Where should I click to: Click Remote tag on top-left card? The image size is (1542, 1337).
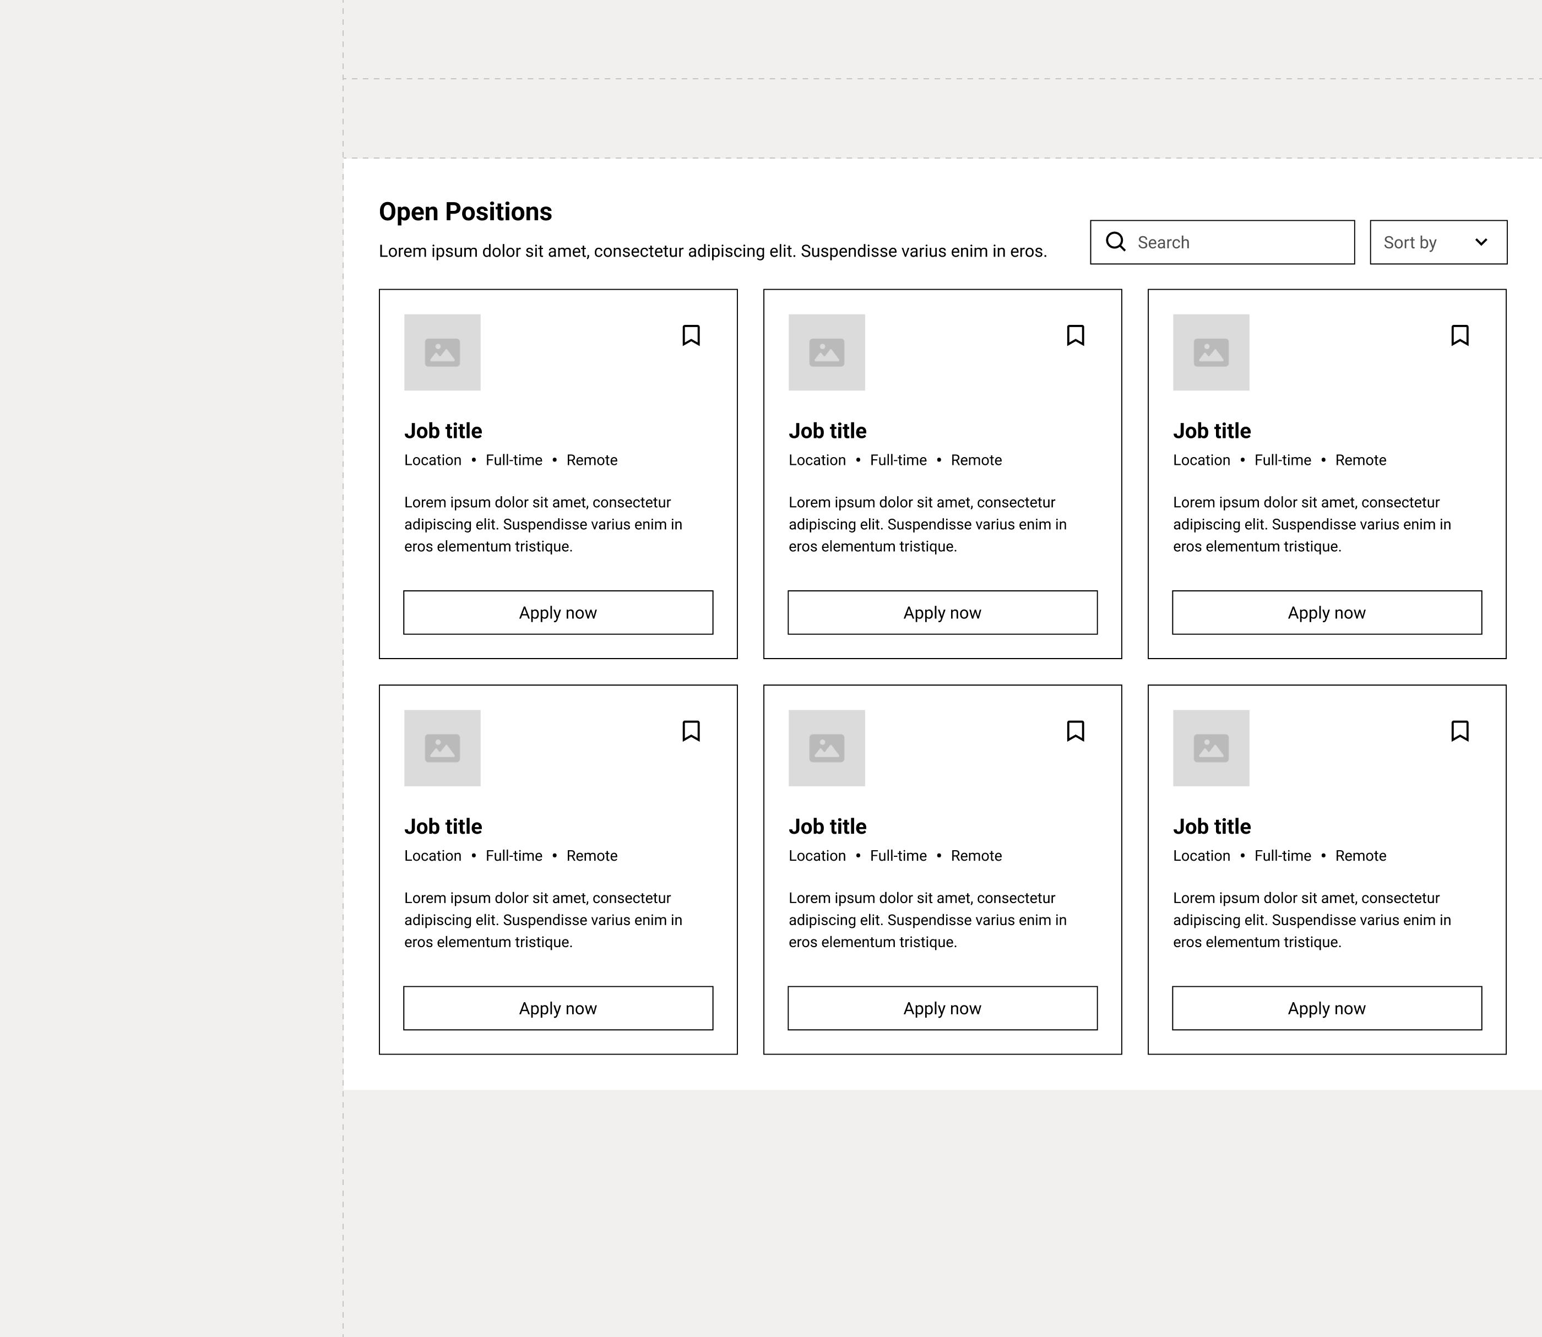(x=591, y=460)
